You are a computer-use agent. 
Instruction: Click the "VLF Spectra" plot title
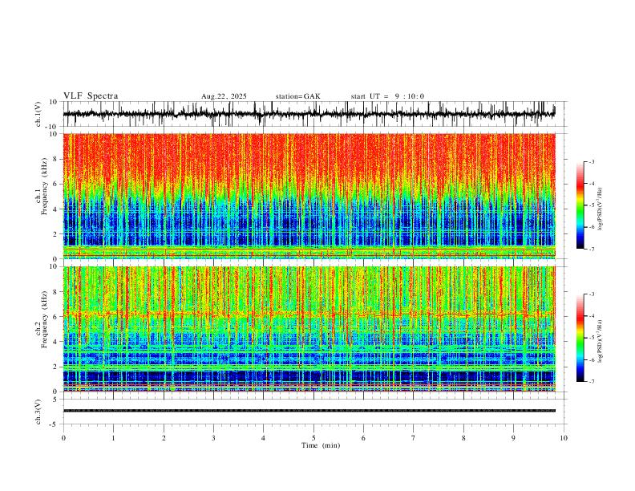(x=91, y=96)
